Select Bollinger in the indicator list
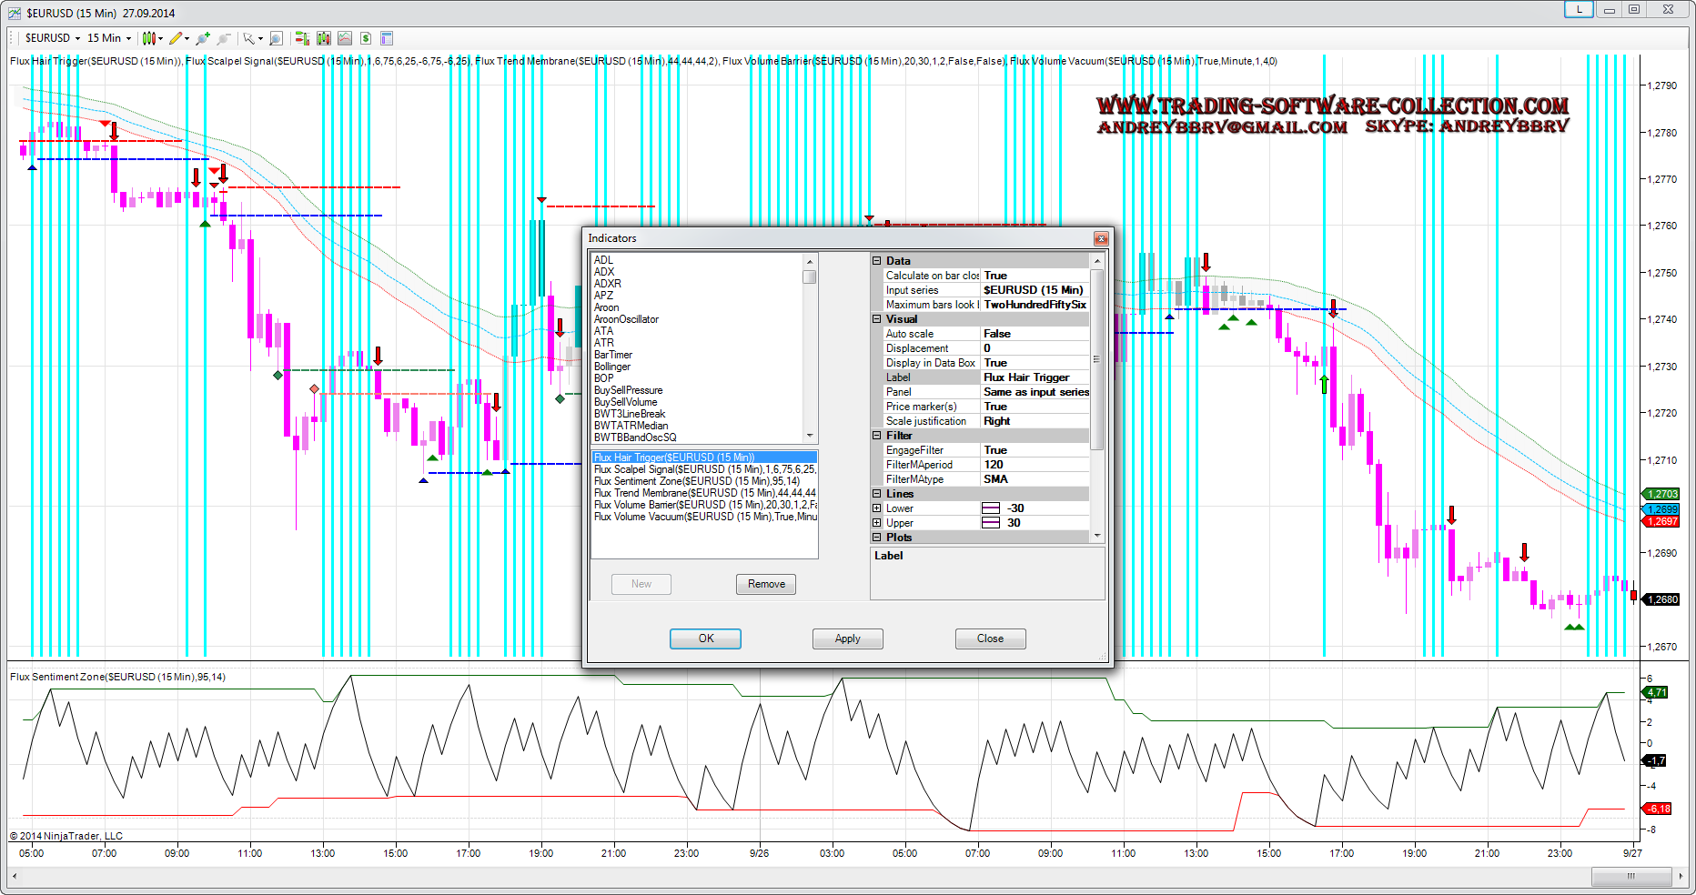The height and width of the screenshot is (895, 1696). [x=612, y=367]
